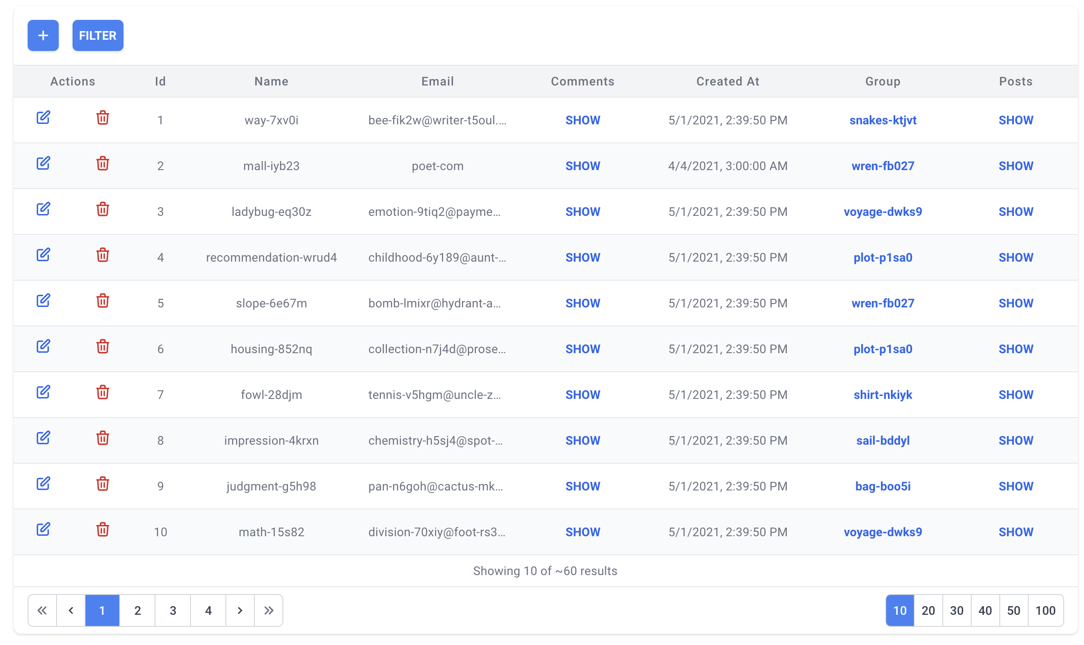Open voyage-dwks9 group for ladybug-eq30z
Screen dimensions: 1084x645
tap(883, 212)
